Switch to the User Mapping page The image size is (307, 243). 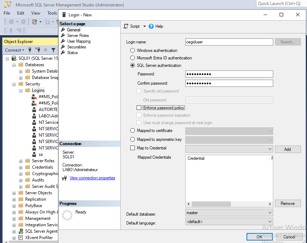click(x=79, y=41)
